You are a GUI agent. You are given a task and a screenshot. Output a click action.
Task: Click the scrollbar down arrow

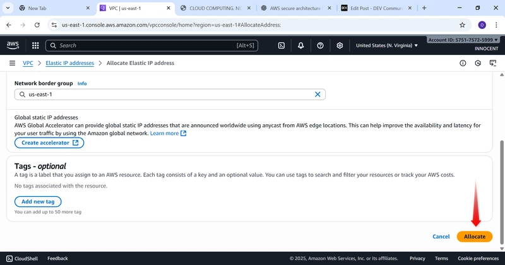[501, 249]
